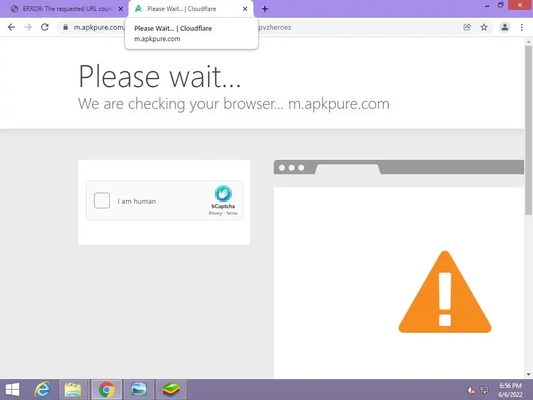533x400 pixels.
Task: Click the scrollbar up arrow
Action: tap(528, 42)
